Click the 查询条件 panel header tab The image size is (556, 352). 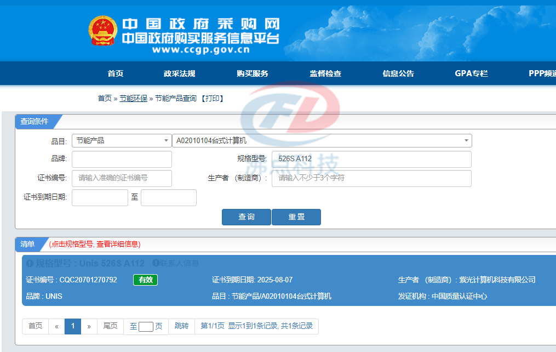[x=35, y=121]
